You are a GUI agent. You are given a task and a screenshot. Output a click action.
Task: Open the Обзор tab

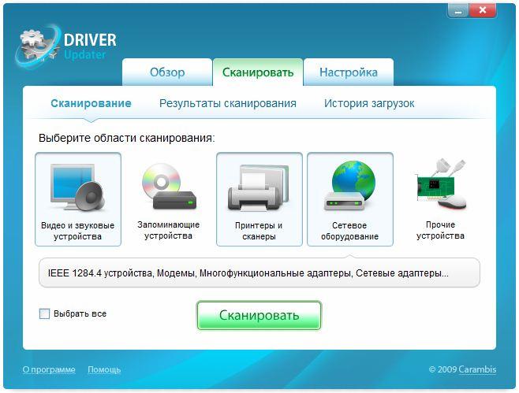pos(167,72)
